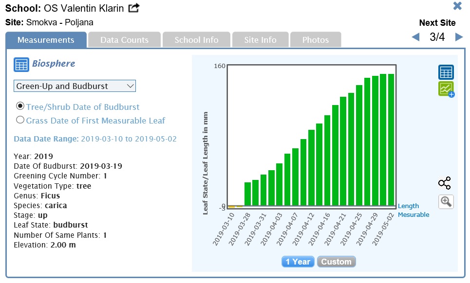Switch to the Site Info tab
The image size is (470, 283).
[x=260, y=40]
